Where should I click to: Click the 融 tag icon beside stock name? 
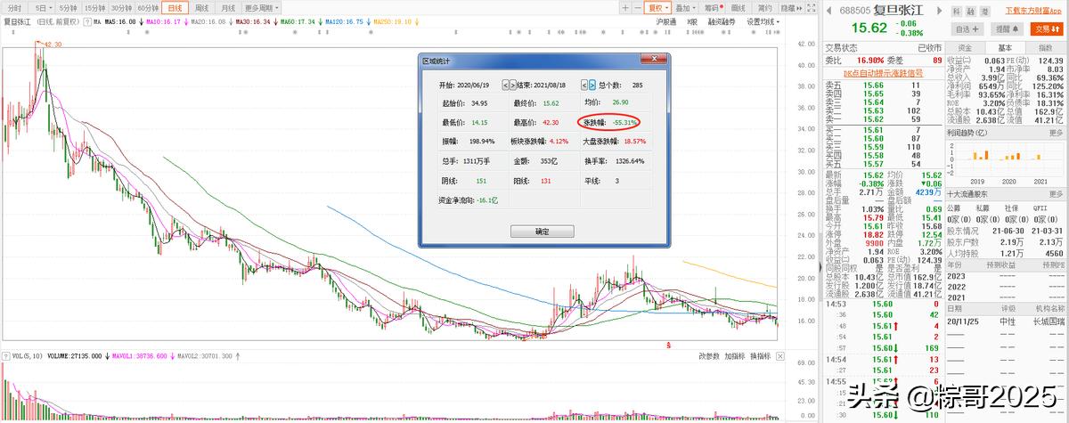[972, 12]
